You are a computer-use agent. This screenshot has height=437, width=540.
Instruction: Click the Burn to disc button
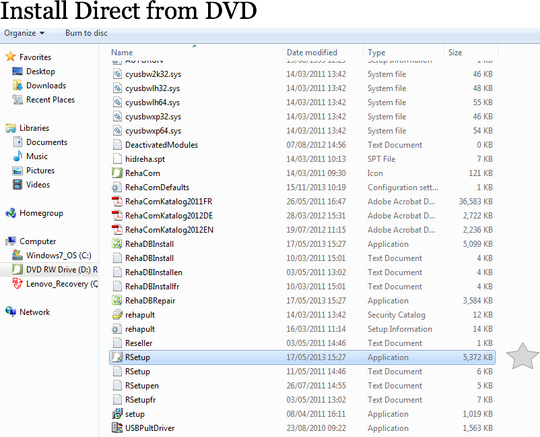tap(86, 33)
